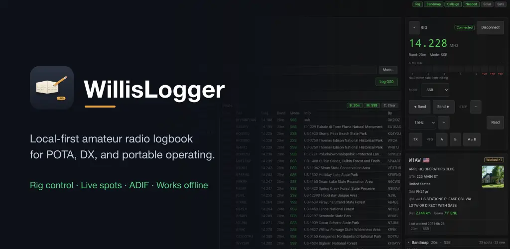
Task: Select the Flood Bay Unique Area spot
Action: (312, 195)
